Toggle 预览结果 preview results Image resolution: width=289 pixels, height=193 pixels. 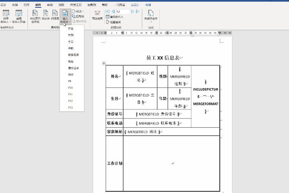pyautogui.click(x=97, y=15)
